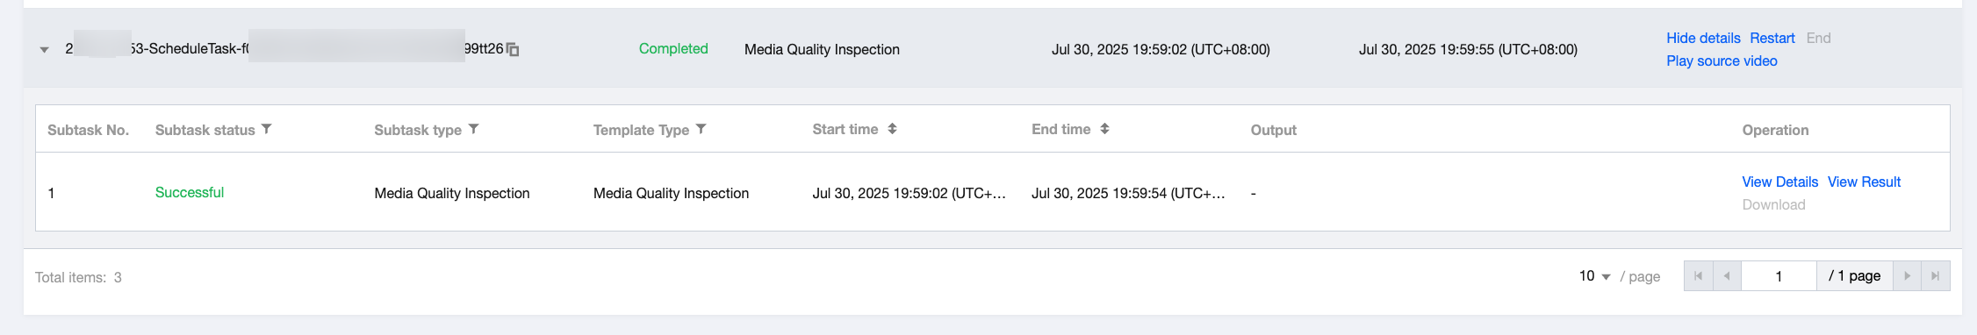Open the items per page dropdown
The image size is (1977, 335).
tap(1594, 276)
